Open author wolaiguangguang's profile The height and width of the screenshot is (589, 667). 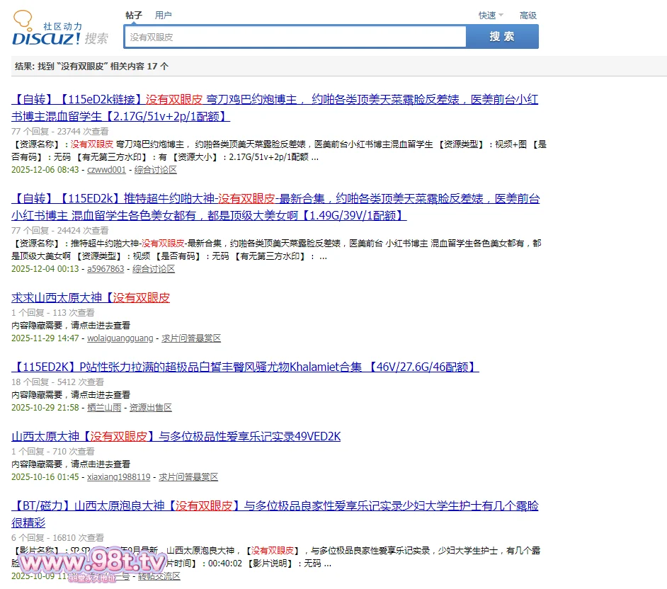click(120, 338)
